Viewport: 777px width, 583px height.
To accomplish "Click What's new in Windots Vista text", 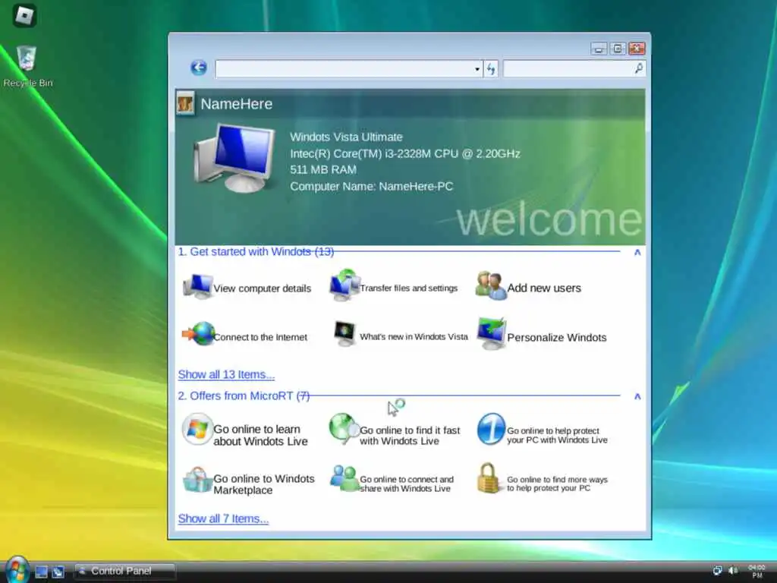I will pyautogui.click(x=414, y=336).
